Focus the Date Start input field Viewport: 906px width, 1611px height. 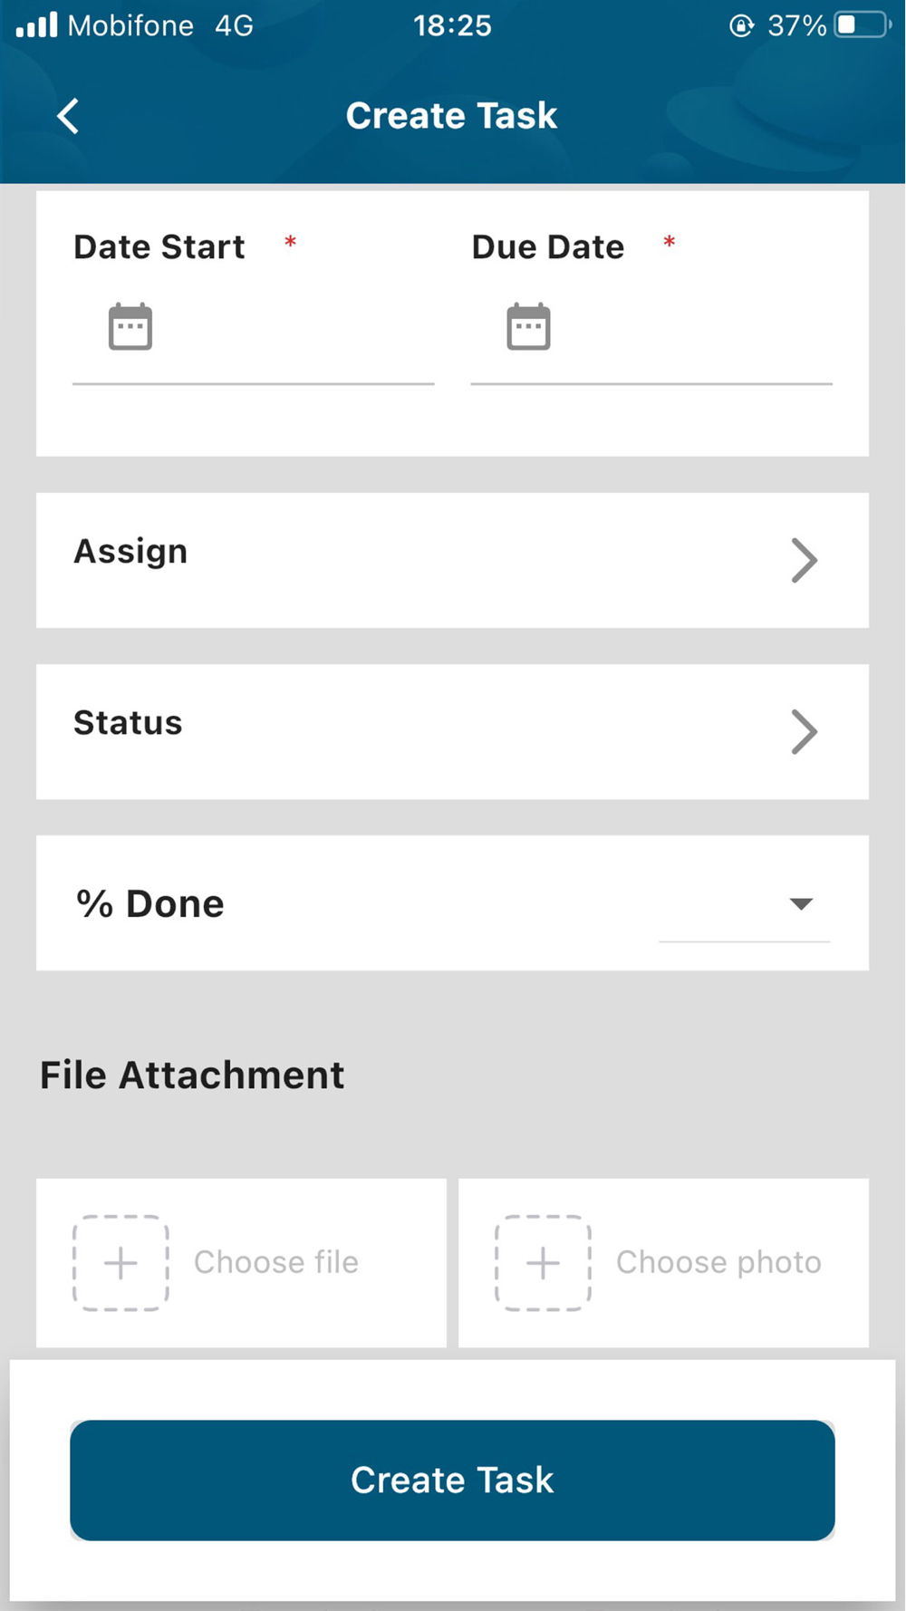click(254, 328)
